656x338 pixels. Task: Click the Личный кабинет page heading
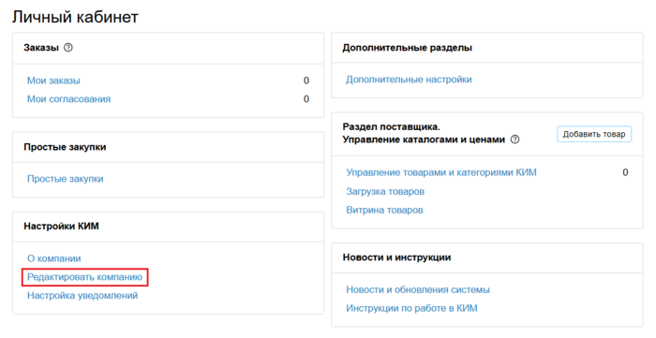pos(75,17)
